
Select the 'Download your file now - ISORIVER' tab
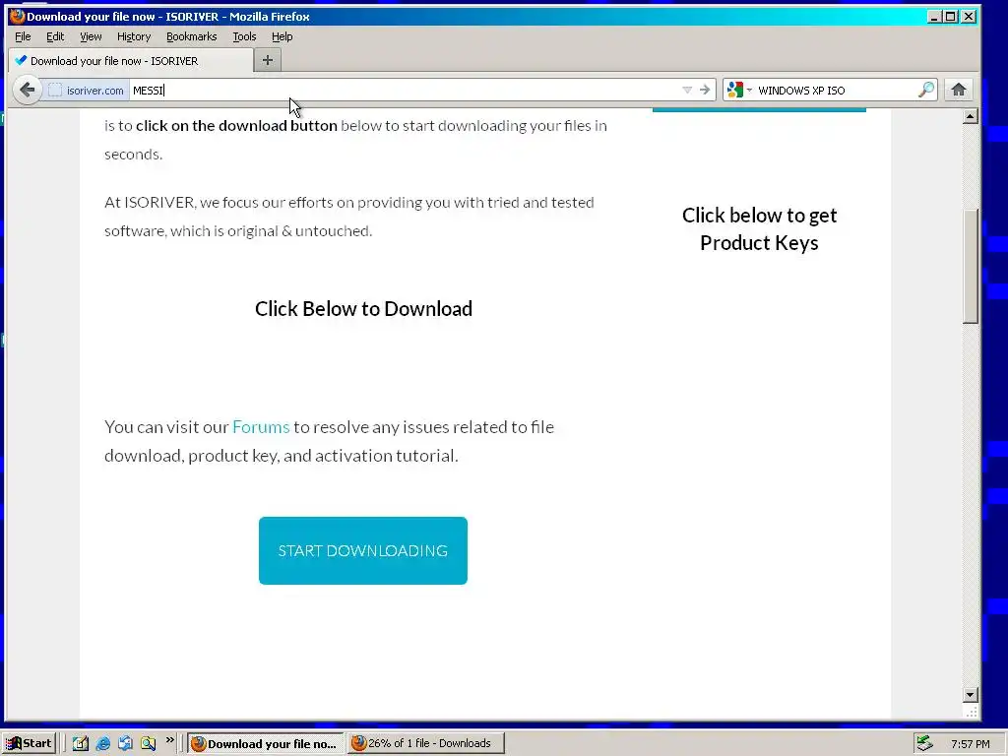pyautogui.click(x=131, y=60)
